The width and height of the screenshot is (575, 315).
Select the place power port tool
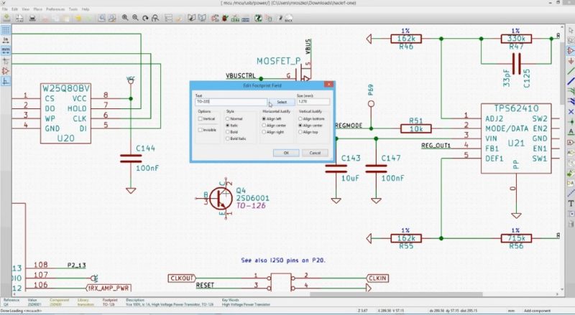pos(571,60)
